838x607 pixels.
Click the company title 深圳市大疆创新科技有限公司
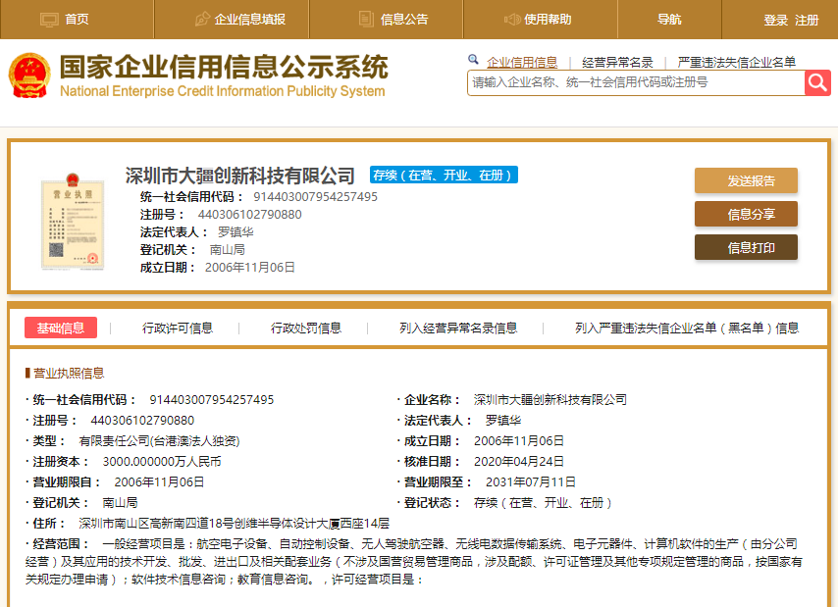tap(240, 176)
